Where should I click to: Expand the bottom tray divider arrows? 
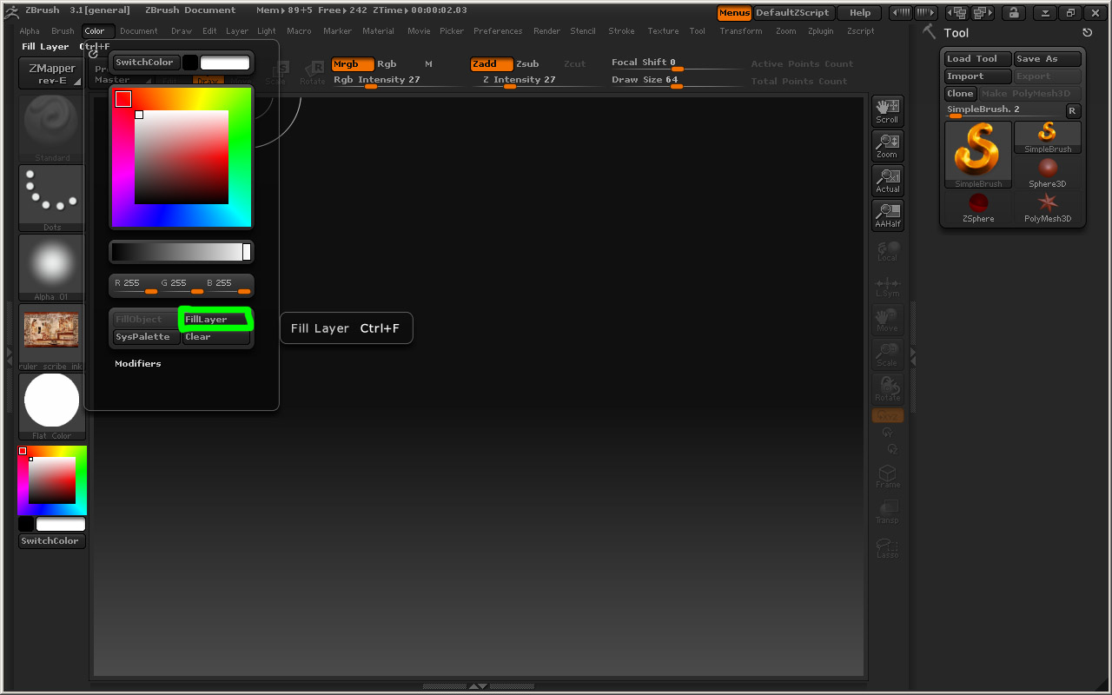point(478,686)
